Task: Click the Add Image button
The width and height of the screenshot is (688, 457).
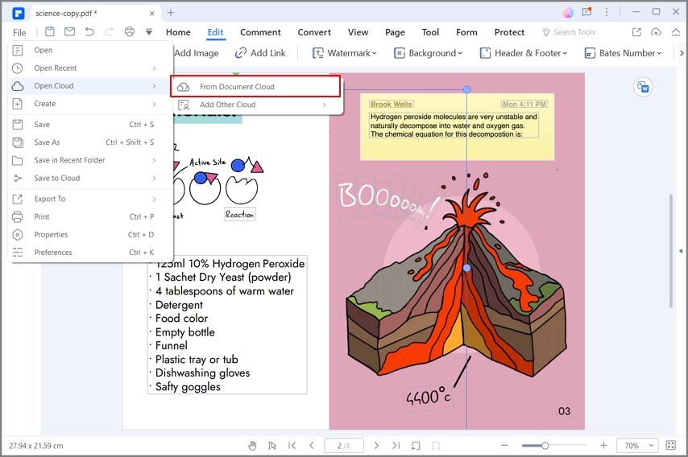Action: [196, 53]
